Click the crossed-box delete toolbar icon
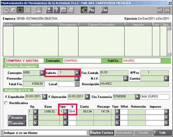The width and height of the screenshot is (173, 137). tap(27, 10)
